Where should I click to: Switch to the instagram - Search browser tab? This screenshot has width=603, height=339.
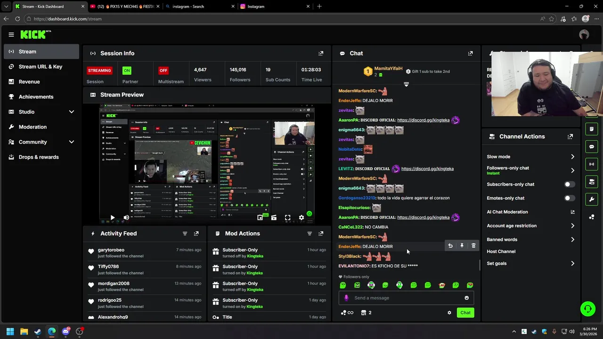(x=200, y=7)
